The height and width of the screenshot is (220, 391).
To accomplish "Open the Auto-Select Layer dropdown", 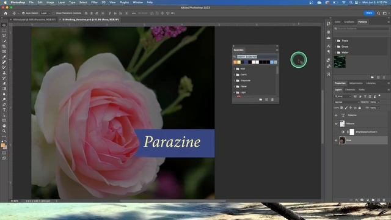I will click(45, 13).
